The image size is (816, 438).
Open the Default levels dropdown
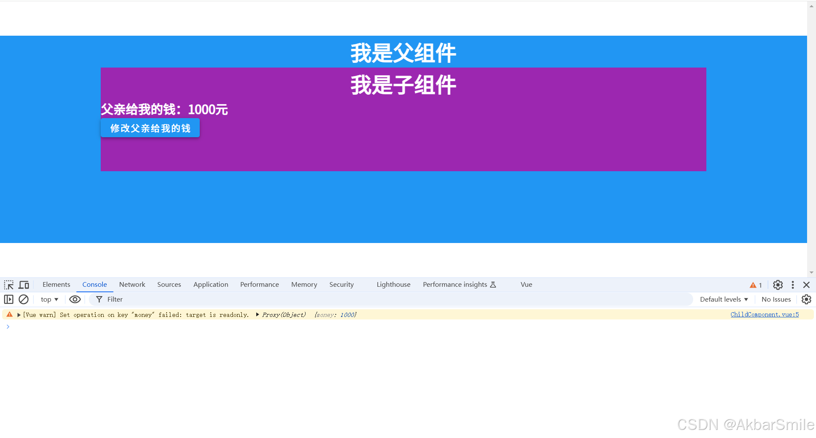[x=724, y=300]
